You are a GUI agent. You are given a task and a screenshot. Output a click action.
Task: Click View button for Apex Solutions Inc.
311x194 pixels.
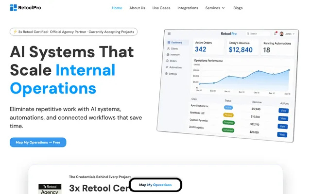(x=283, y=111)
